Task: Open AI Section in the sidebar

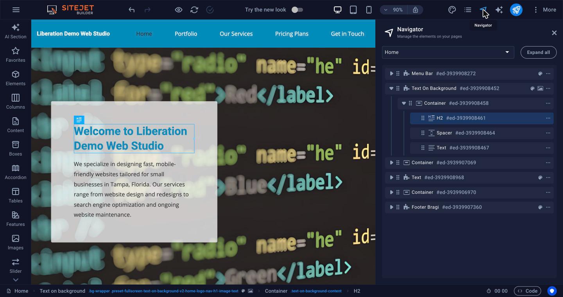Action: (x=16, y=31)
